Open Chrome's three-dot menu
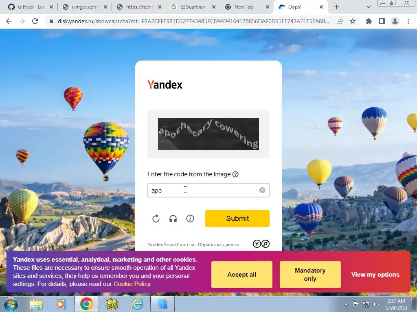417x312 pixels. [x=408, y=21]
